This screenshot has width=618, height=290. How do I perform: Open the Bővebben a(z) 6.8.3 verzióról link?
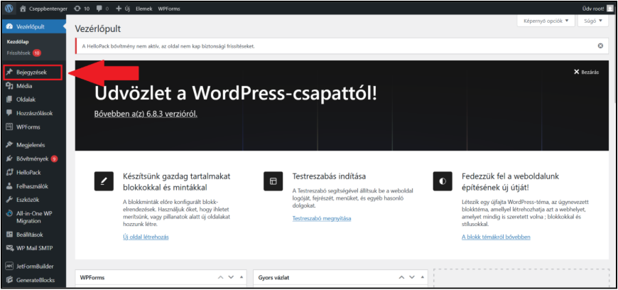coord(146,114)
